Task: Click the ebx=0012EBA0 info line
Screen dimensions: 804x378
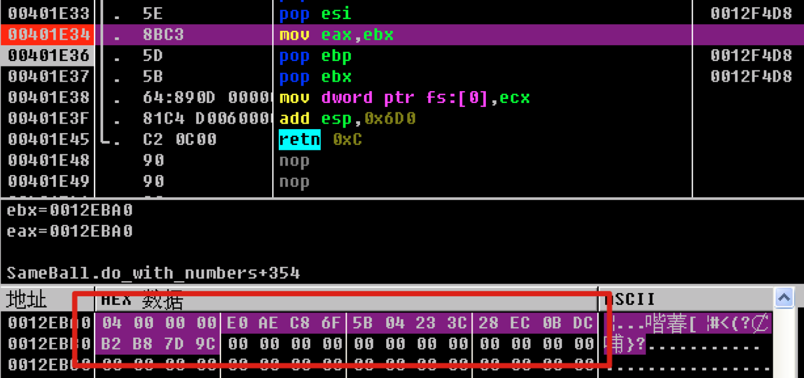Action: (x=70, y=210)
